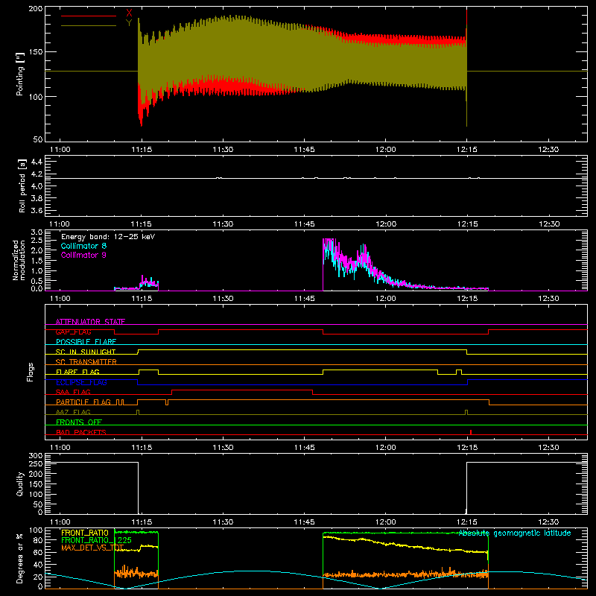Screen dimensions: 596x596
Task: Select the FLARE_FLAG label
Action: click(x=77, y=372)
